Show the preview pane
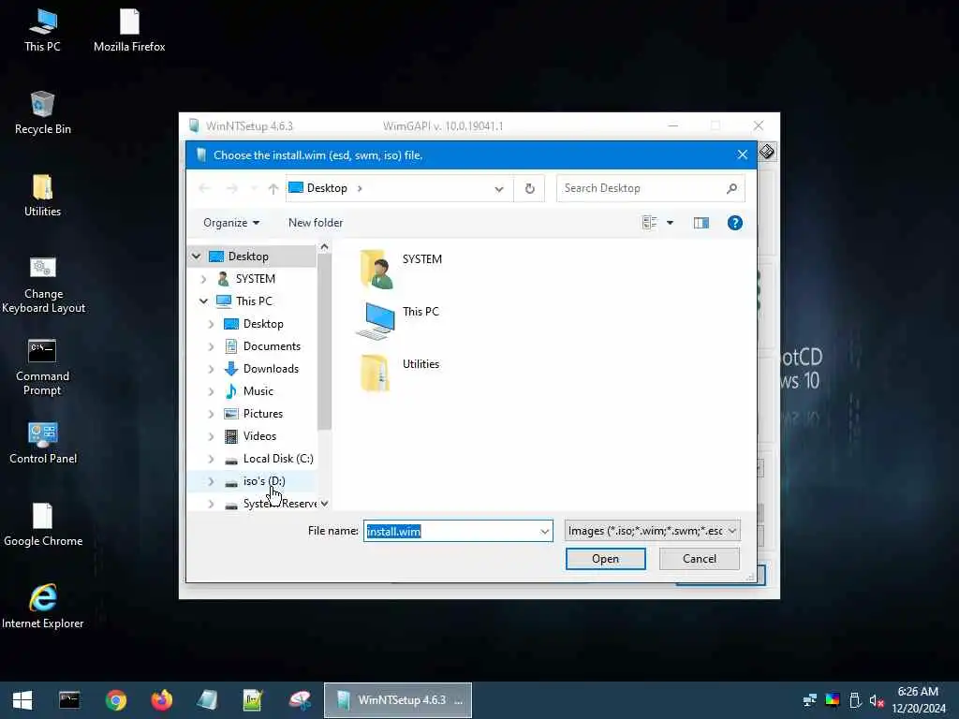The width and height of the screenshot is (959, 719). [x=701, y=223]
